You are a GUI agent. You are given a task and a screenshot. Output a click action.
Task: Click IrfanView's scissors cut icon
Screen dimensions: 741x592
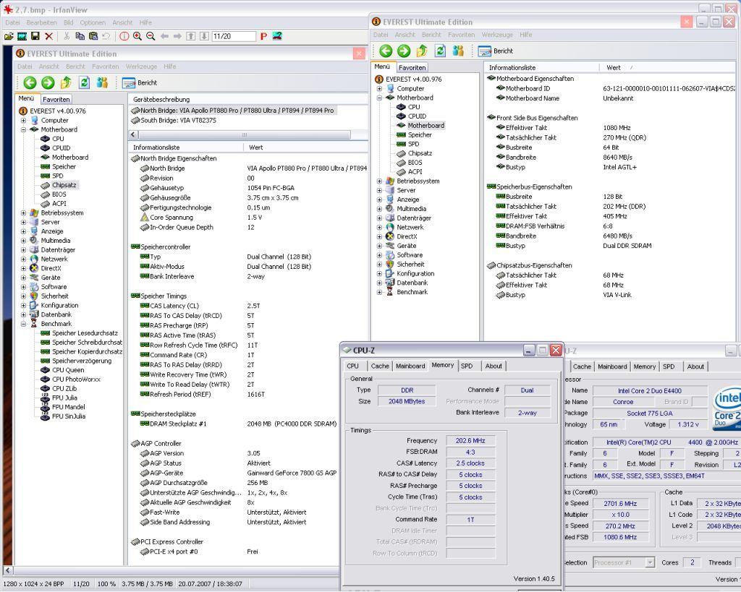click(x=67, y=36)
